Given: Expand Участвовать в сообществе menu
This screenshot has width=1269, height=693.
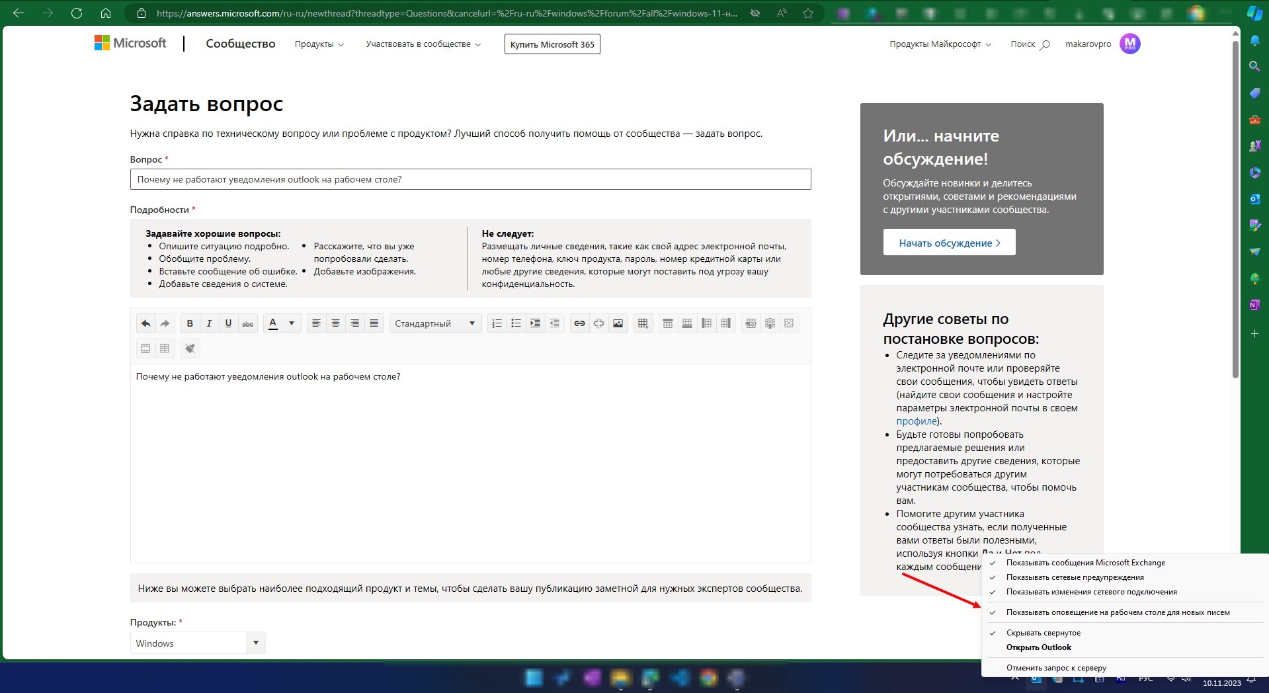Looking at the screenshot, I should 423,44.
